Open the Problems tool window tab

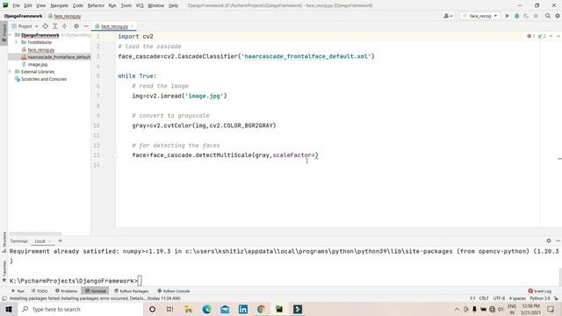[x=67, y=291]
